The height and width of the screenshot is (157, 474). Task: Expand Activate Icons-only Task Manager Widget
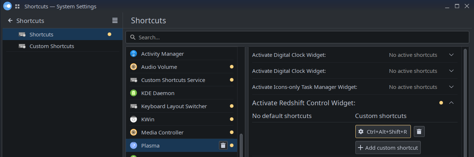[x=451, y=87]
